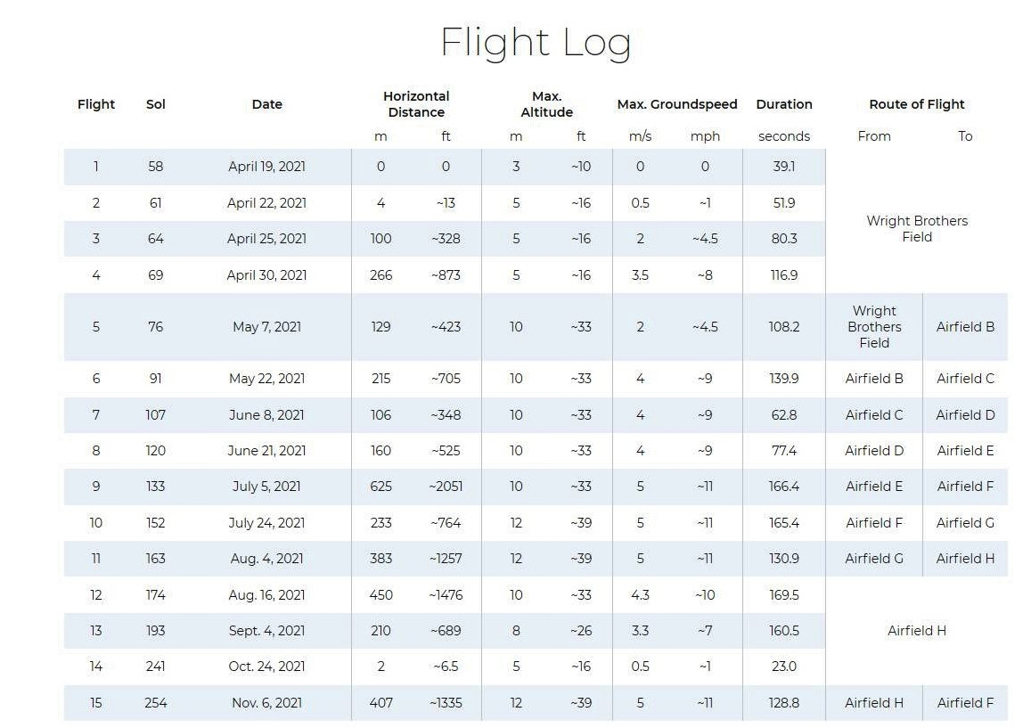Click the Flight Log title
The height and width of the screenshot is (728, 1031).
point(536,43)
